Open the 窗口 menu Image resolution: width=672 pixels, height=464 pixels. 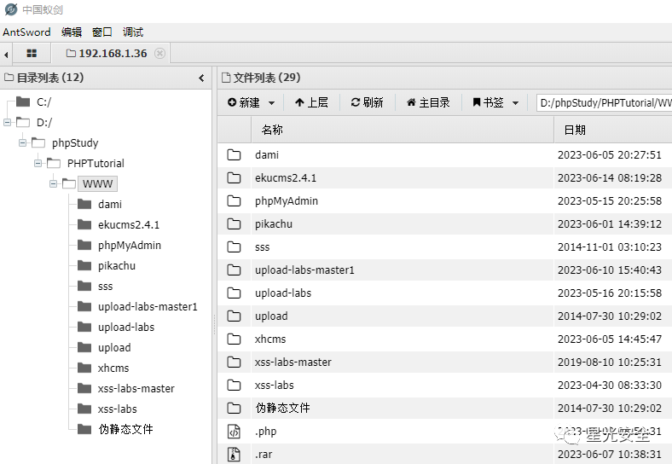tap(102, 32)
